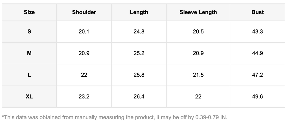Select the S size row label
The image size is (289, 124).
tap(29, 32)
